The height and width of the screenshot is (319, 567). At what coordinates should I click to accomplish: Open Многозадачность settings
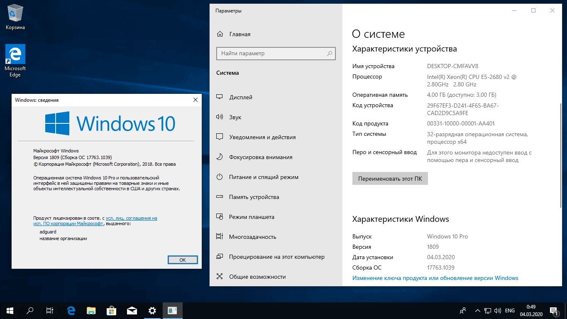pyautogui.click(x=276, y=237)
